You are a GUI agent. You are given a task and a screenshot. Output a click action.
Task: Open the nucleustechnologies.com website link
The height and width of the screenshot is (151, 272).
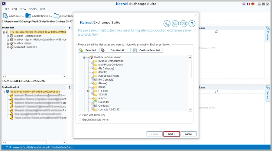[x=43, y=147]
